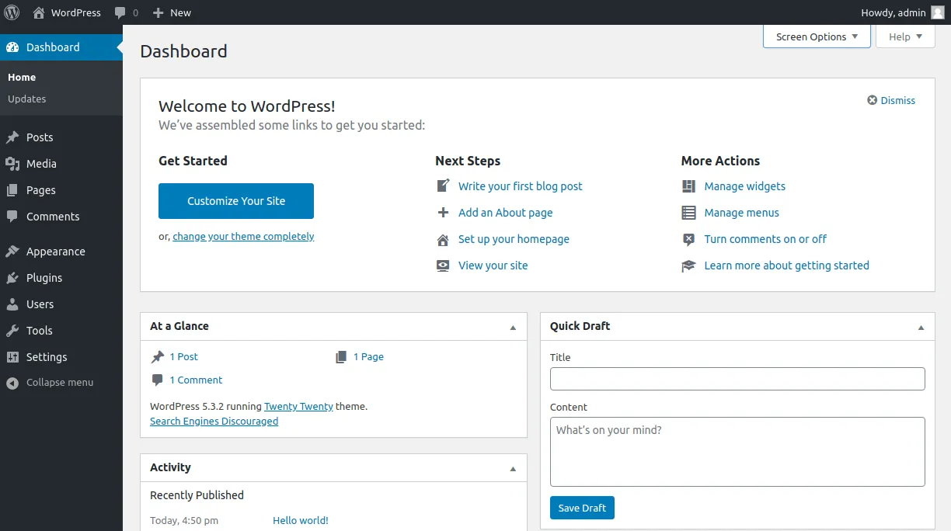Click the Learn more about getting started link
The image size is (951, 531).
[x=786, y=265]
